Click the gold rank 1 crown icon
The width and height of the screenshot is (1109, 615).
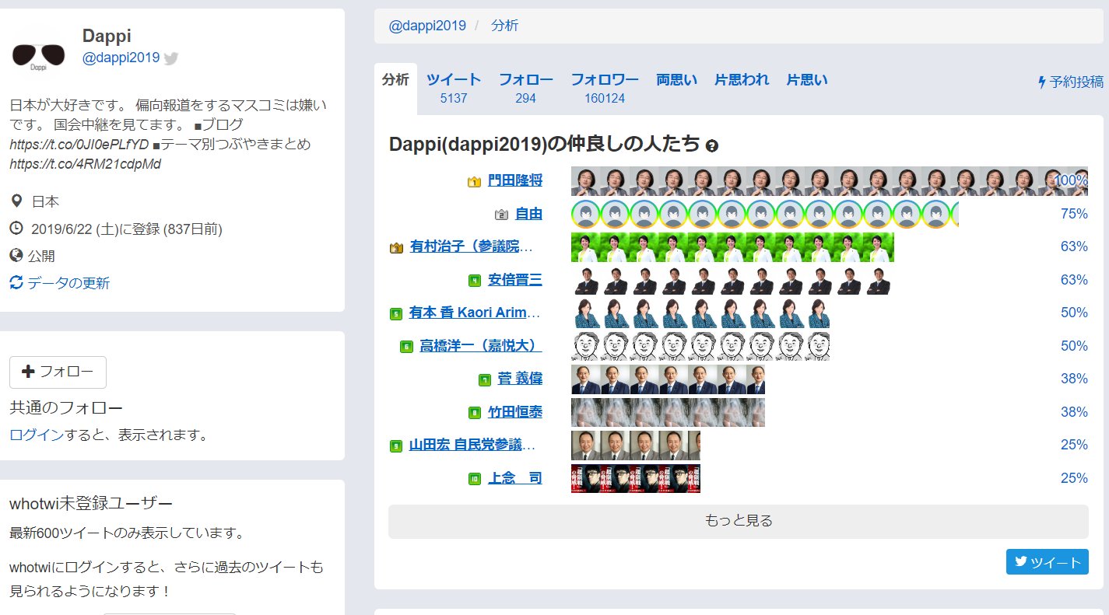[474, 182]
